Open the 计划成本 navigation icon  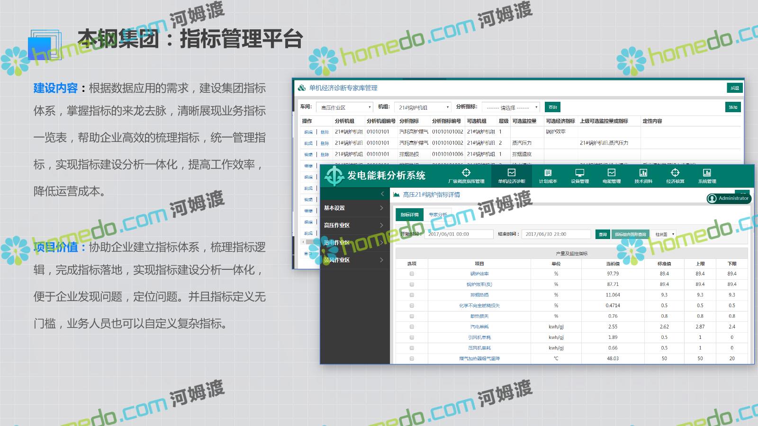tap(548, 172)
